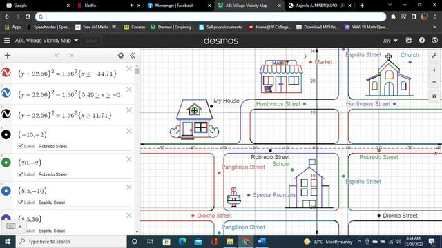Show hidden system tray icons
The image size is (442, 248).
coord(359,242)
